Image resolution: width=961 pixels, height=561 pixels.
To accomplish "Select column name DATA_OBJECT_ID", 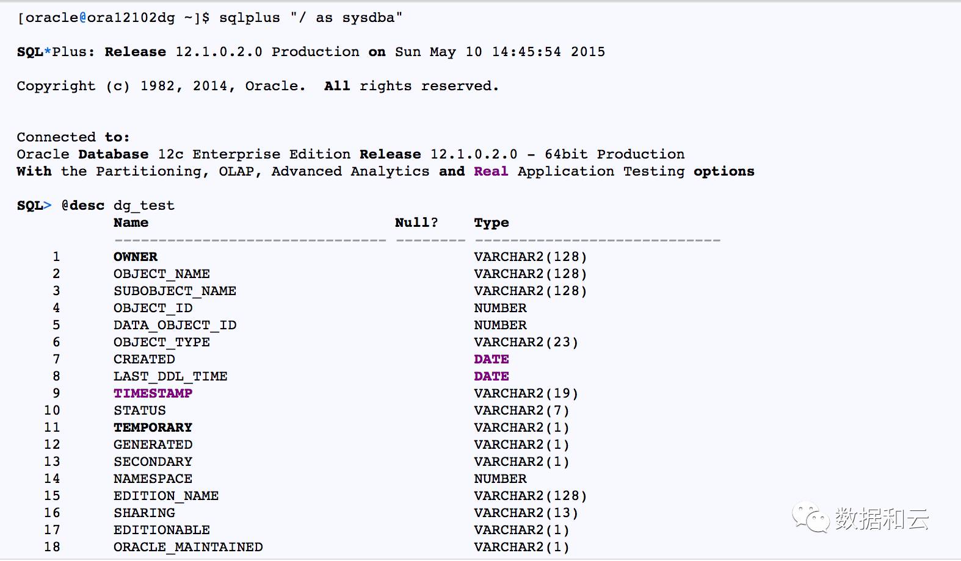I will (x=175, y=325).
